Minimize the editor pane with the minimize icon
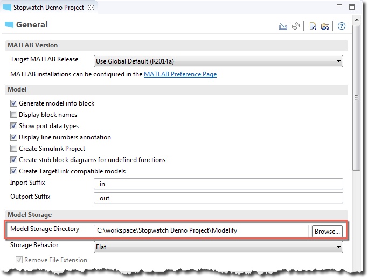Screen dimensions: 368x280 click(339, 5)
